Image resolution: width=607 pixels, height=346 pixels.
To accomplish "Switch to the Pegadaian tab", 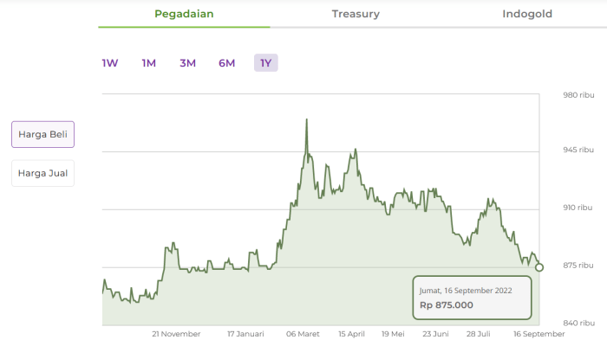I will tap(184, 14).
